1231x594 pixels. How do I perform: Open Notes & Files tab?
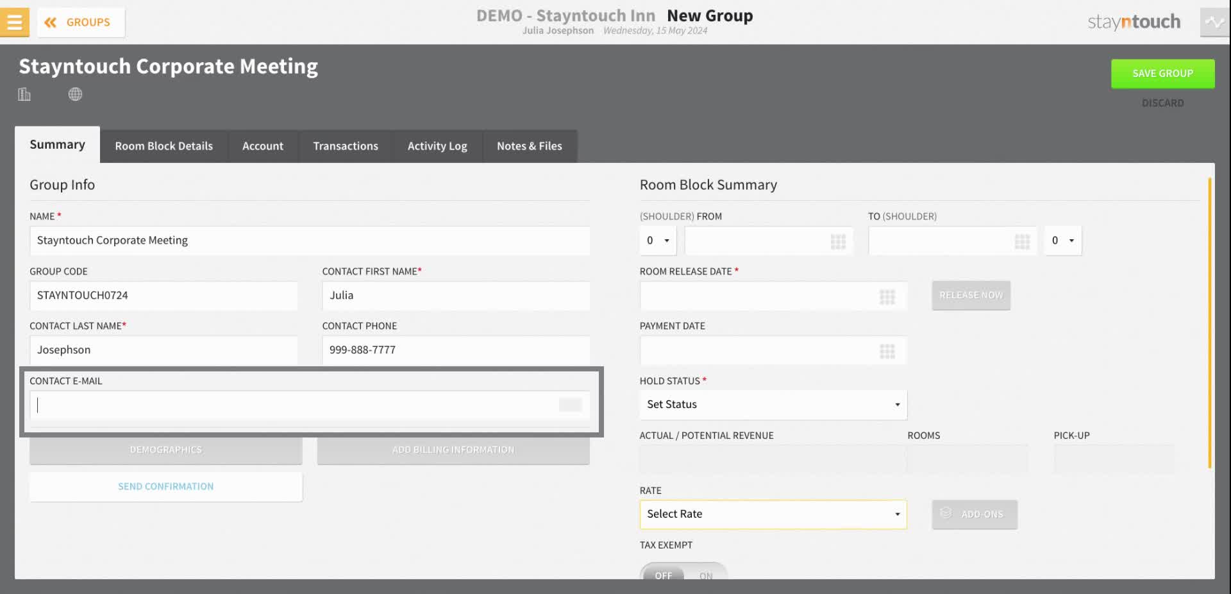pyautogui.click(x=529, y=146)
